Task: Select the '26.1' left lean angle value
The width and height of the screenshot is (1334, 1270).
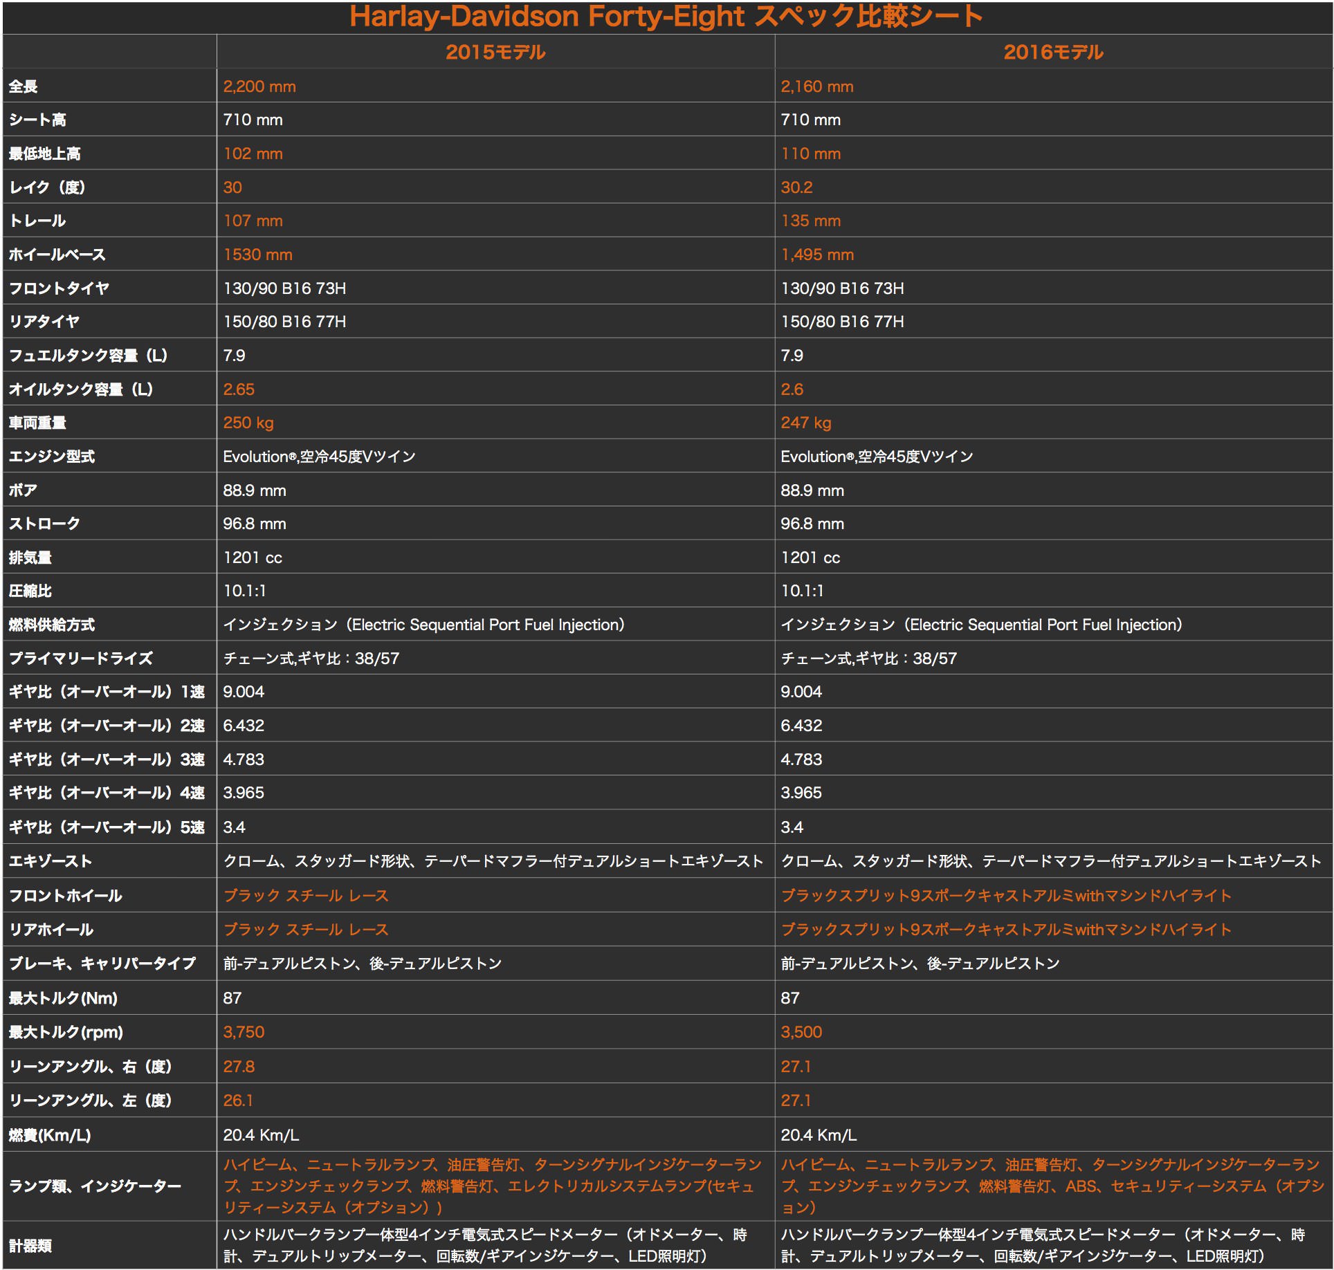Action: pyautogui.click(x=238, y=1101)
